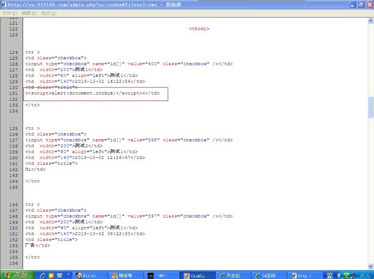Screen dimensions: 374x279
Task: Click width="60" align="left" line 128
Action: (73, 75)
